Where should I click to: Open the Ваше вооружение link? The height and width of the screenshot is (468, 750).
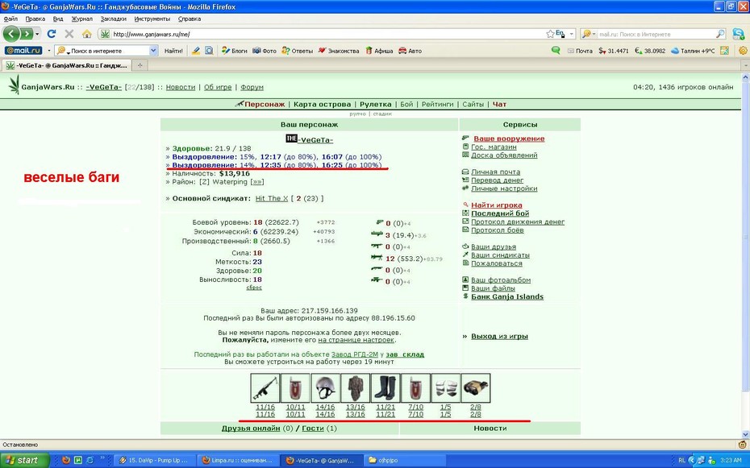coord(509,139)
